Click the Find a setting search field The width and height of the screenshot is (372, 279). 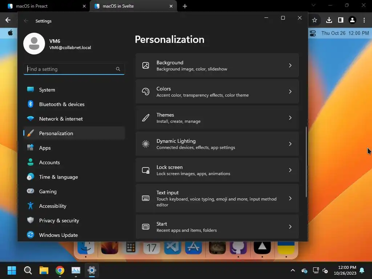click(74, 69)
